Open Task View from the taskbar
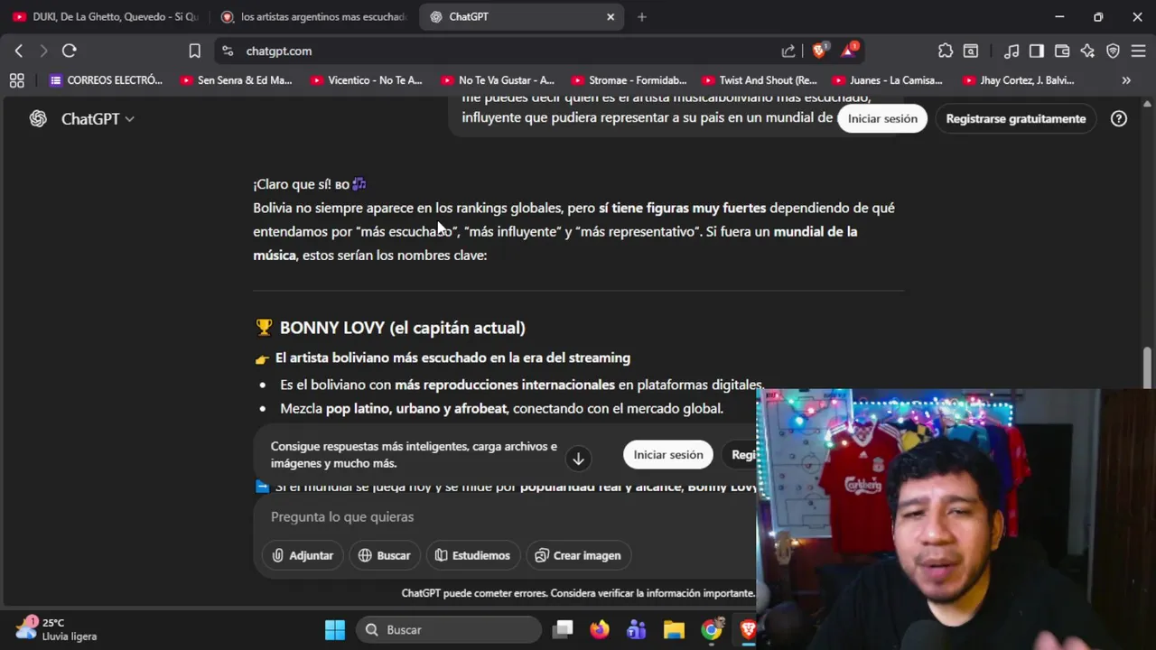Image resolution: width=1156 pixels, height=650 pixels. pos(563,629)
